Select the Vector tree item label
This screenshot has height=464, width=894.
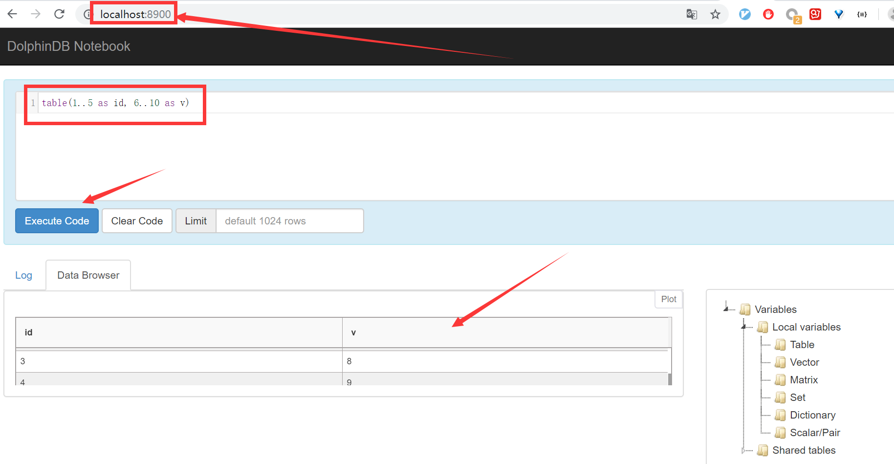click(x=805, y=362)
